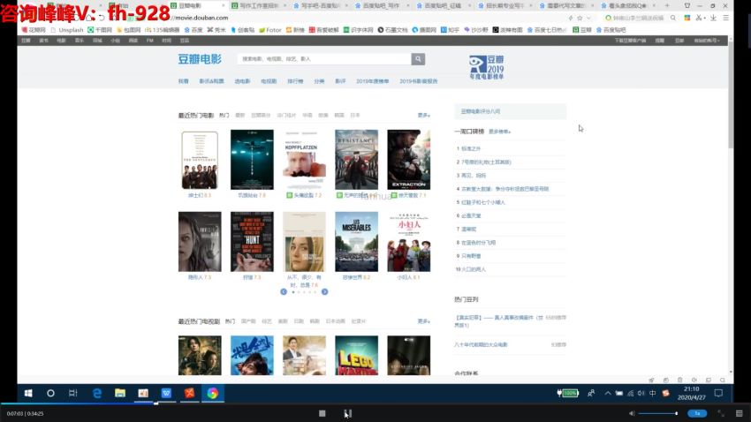Open the Resistance movie poster
Image resolution: width=751 pixels, height=422 pixels.
[356, 160]
